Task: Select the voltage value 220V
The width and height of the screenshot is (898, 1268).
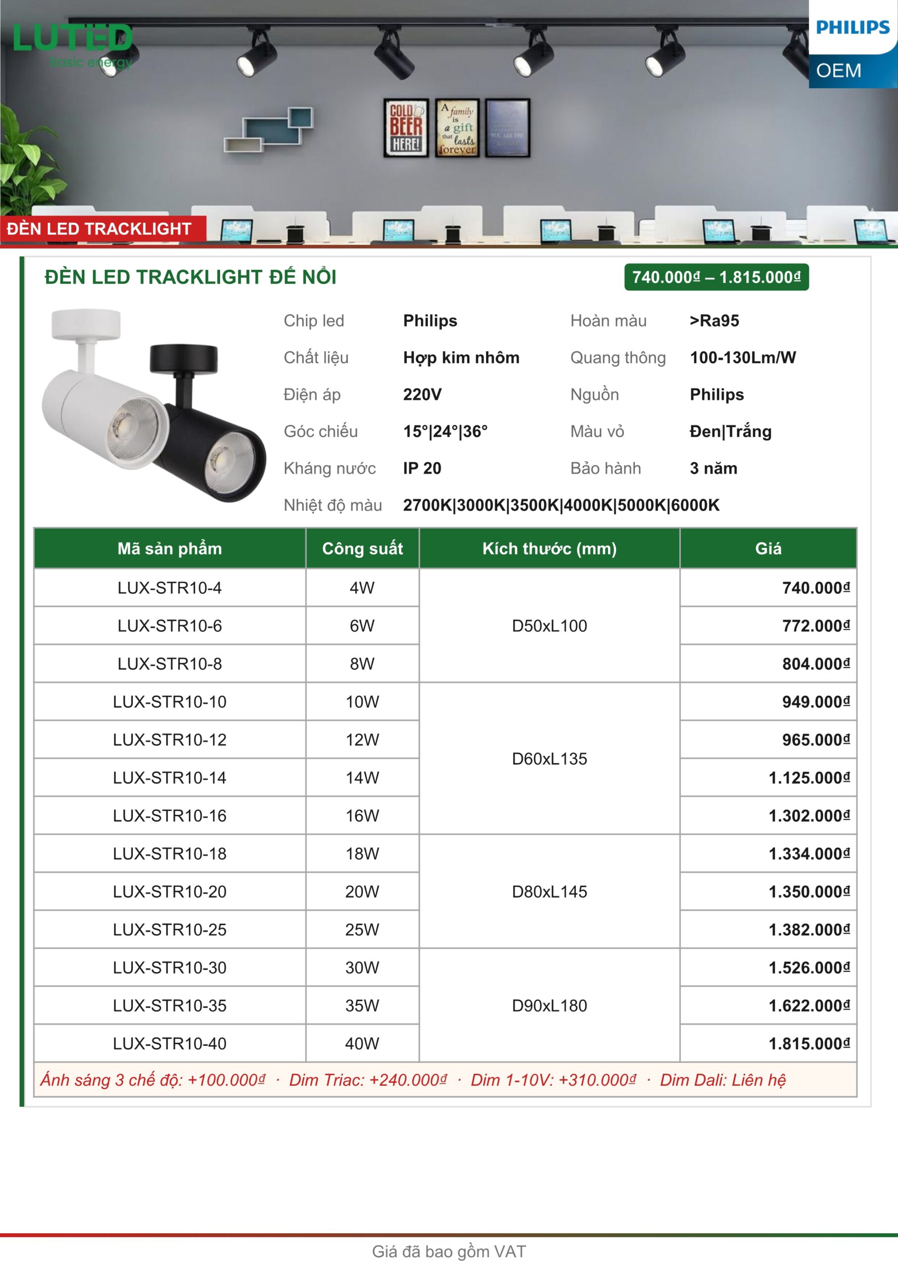Action: [x=422, y=394]
